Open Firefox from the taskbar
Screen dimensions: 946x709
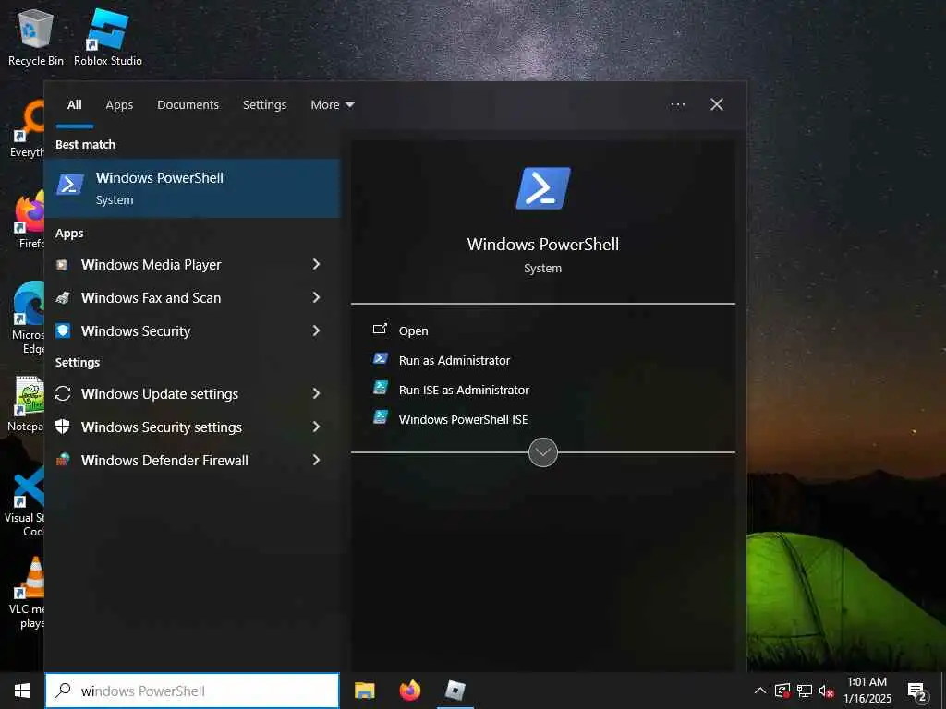410,691
